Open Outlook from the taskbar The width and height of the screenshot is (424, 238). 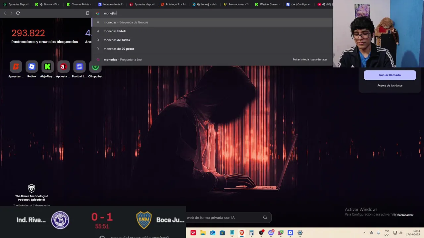pos(213,233)
